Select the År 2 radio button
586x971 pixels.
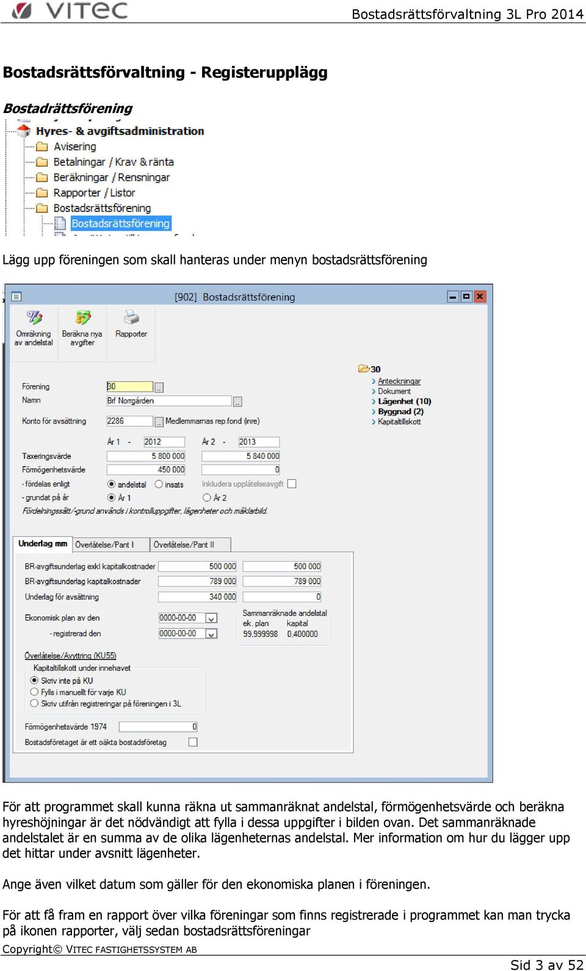pyautogui.click(x=206, y=497)
